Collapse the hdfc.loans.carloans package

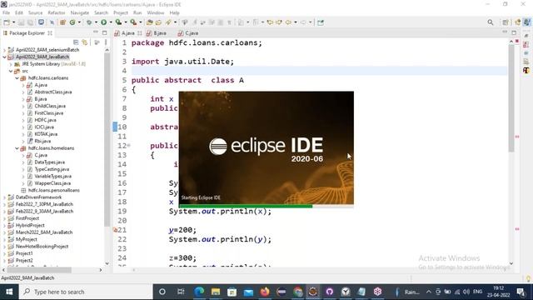pyautogui.click(x=17, y=77)
